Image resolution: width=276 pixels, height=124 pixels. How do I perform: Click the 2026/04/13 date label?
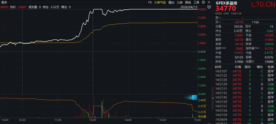point(189,7)
